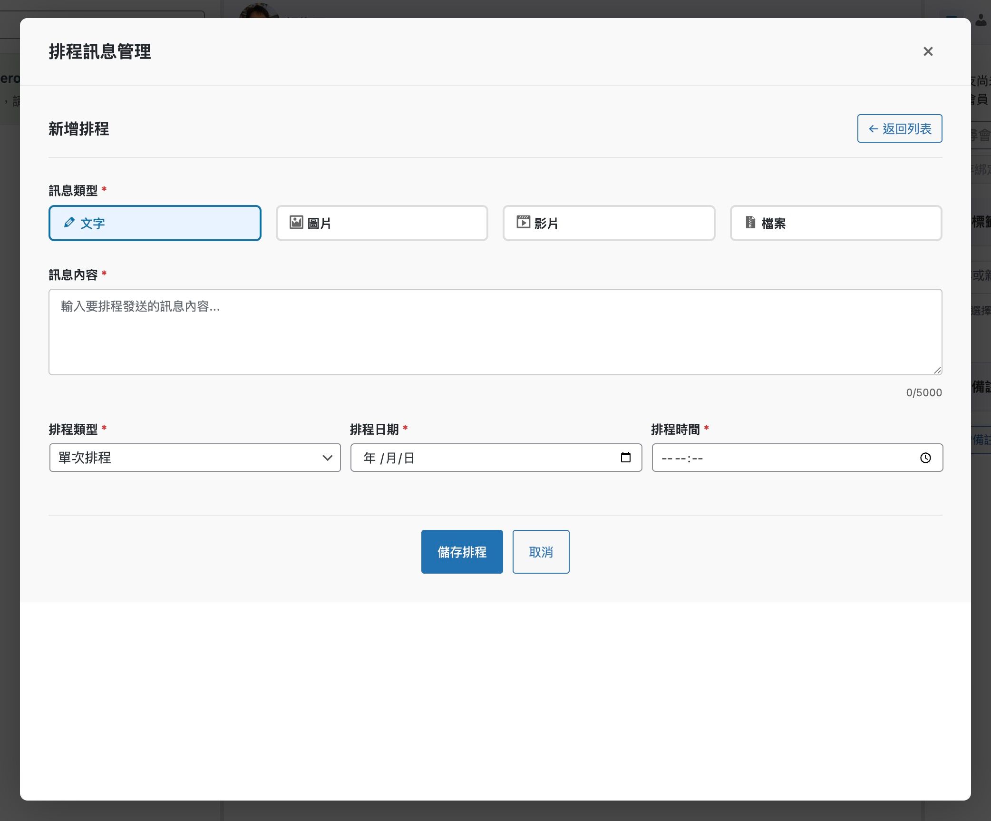
Task: Click the 取消 button
Action: tap(541, 552)
